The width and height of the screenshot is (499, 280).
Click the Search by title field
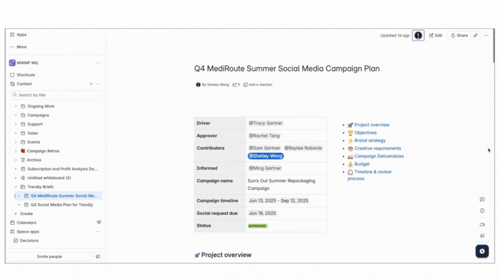57,95
